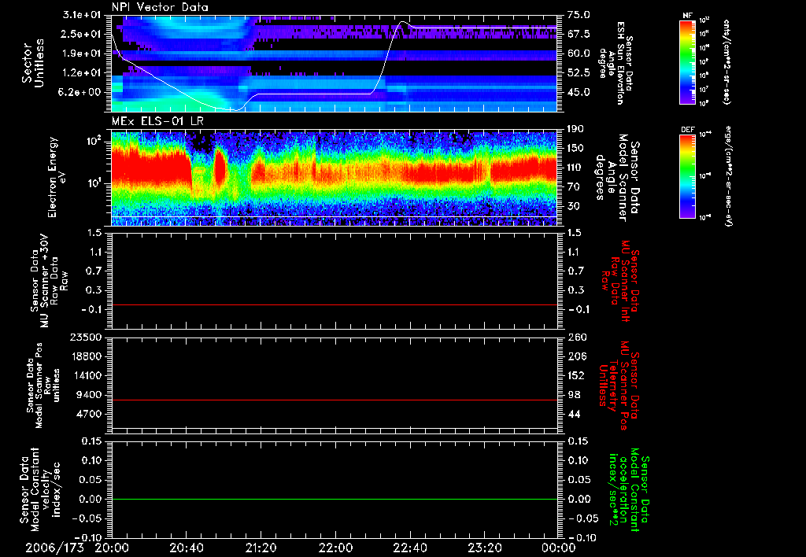Click the "2.5e+01" sector tick value
The image size is (806, 557).
(81, 34)
